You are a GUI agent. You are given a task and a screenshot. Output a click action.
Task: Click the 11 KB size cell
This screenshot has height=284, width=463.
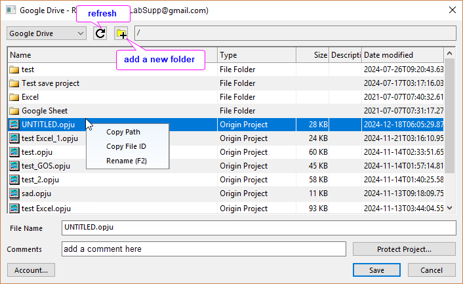(x=318, y=193)
